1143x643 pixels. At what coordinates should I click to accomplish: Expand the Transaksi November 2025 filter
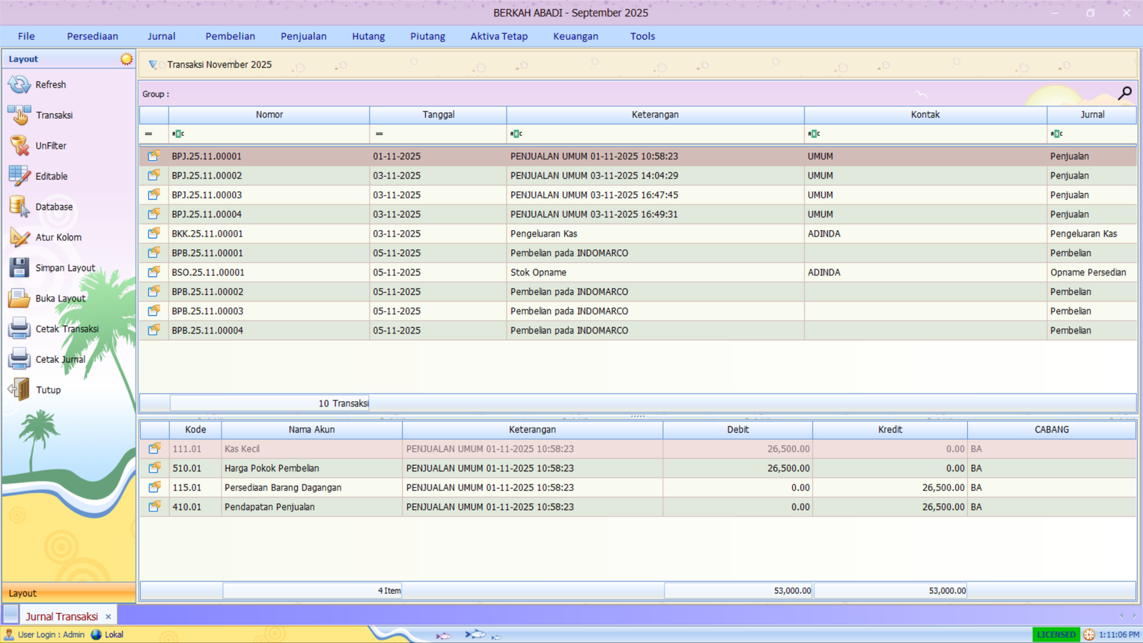click(x=153, y=65)
